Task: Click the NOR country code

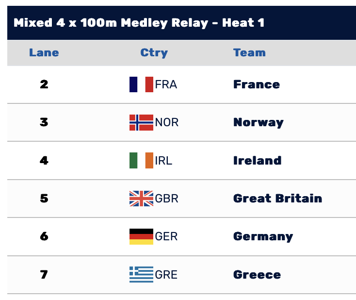Action: pyautogui.click(x=167, y=122)
